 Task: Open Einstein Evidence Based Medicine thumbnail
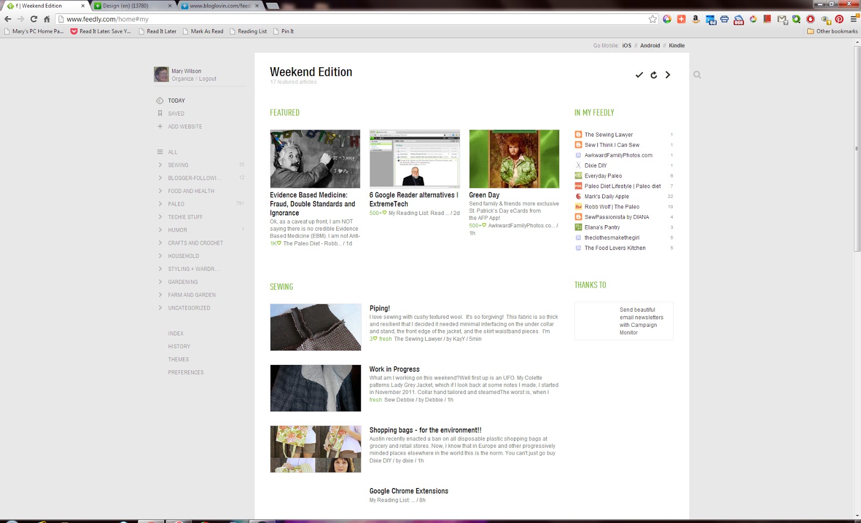pyautogui.click(x=315, y=159)
